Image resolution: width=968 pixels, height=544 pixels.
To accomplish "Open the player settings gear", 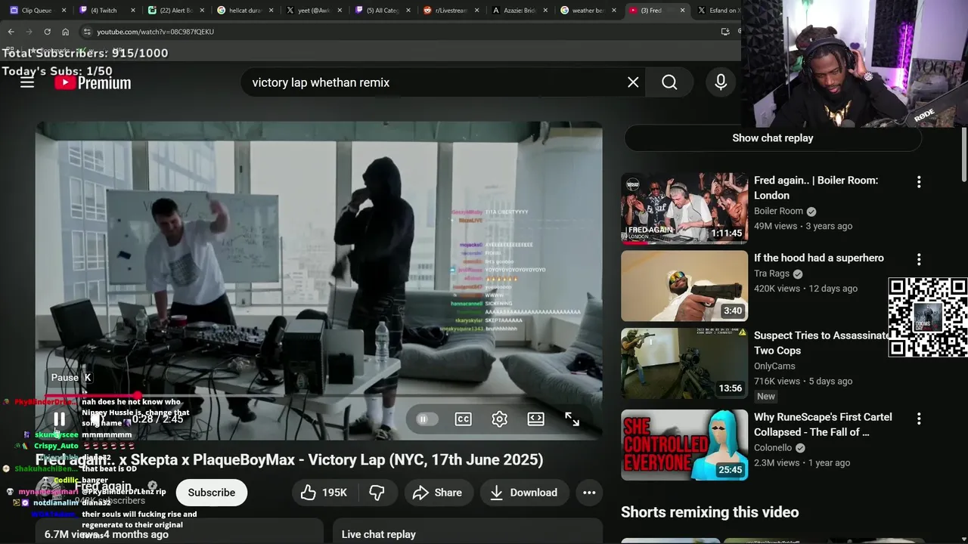I will pyautogui.click(x=499, y=419).
